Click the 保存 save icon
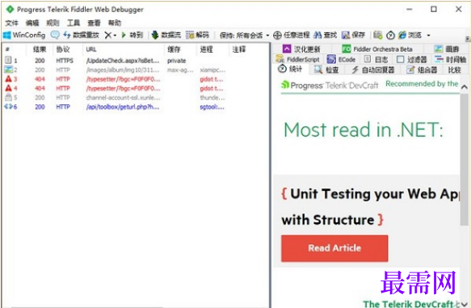Screen dimensions: 471x308 346,35
